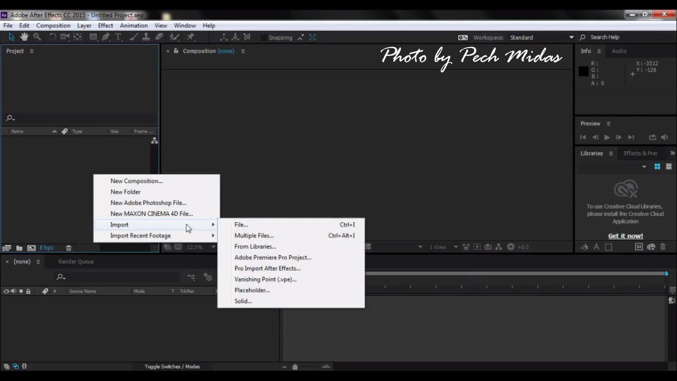Open Project panel menu icon

(x=32, y=51)
